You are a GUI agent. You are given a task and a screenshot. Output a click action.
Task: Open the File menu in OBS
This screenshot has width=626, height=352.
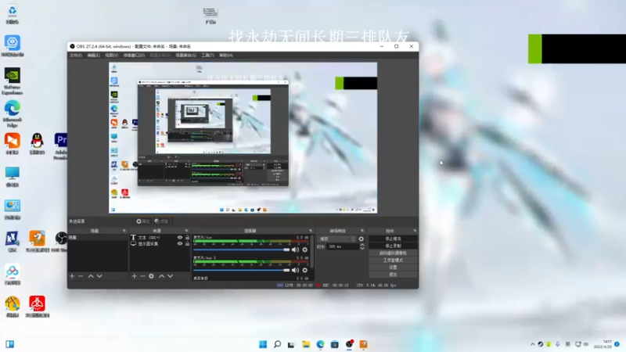76,55
